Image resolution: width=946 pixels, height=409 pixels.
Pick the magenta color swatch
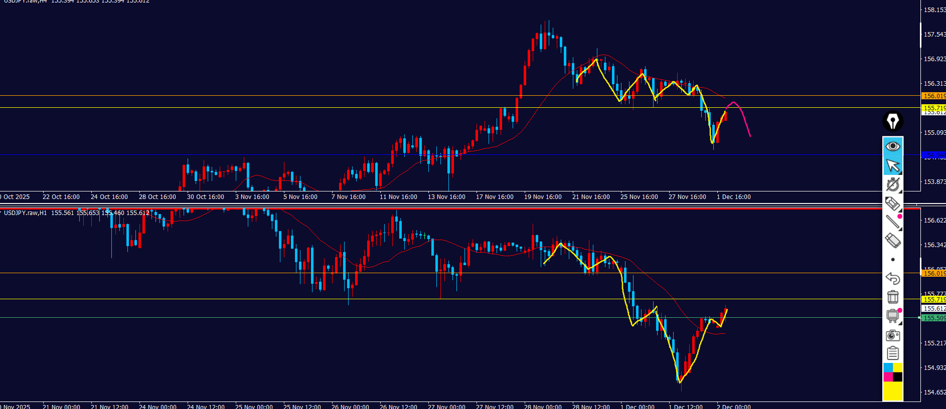888,377
